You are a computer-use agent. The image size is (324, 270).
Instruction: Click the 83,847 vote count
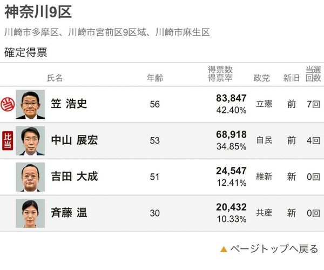(231, 98)
